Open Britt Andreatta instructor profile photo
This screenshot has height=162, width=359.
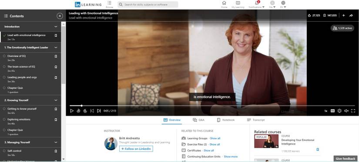[x=111, y=143]
